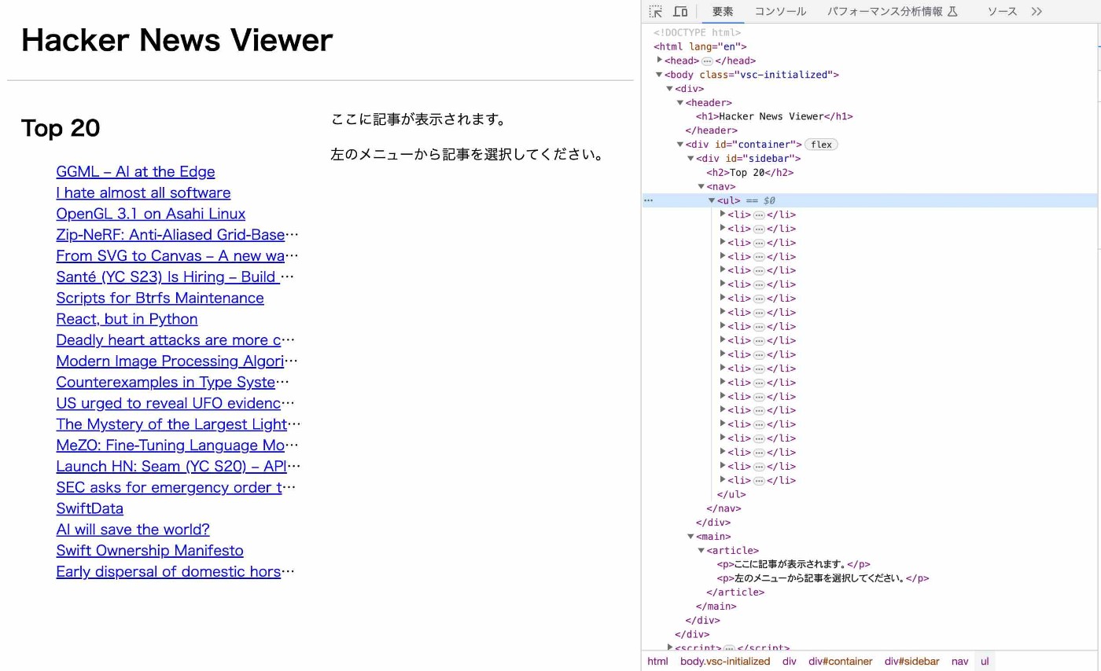Open the From SVG to Canvas link
The width and height of the screenshot is (1101, 671).
[x=177, y=256]
